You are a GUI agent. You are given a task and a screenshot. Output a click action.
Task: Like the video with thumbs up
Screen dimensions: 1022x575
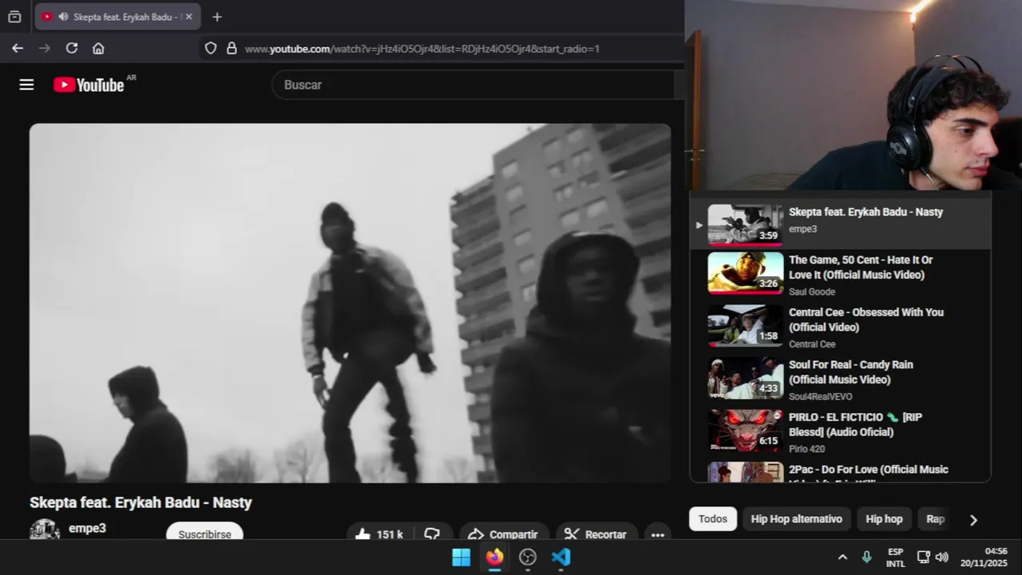point(381,533)
